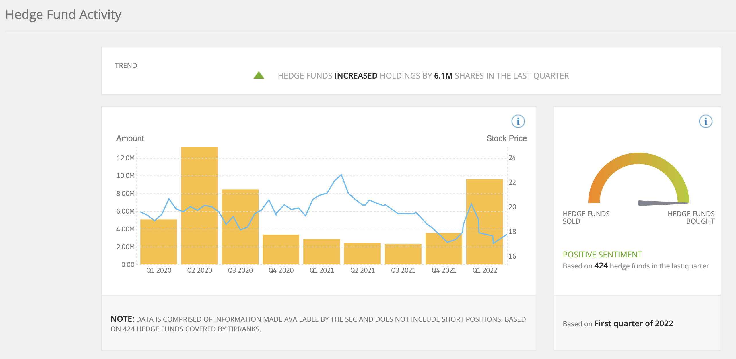Select the Q4 2021 holdings bar
The width and height of the screenshot is (736, 359).
click(444, 249)
